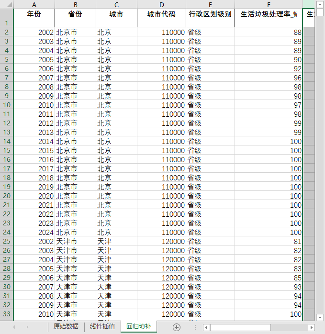Viewport: 325px width, 334px height.
Task: Select column C header
Action: (116, 4)
